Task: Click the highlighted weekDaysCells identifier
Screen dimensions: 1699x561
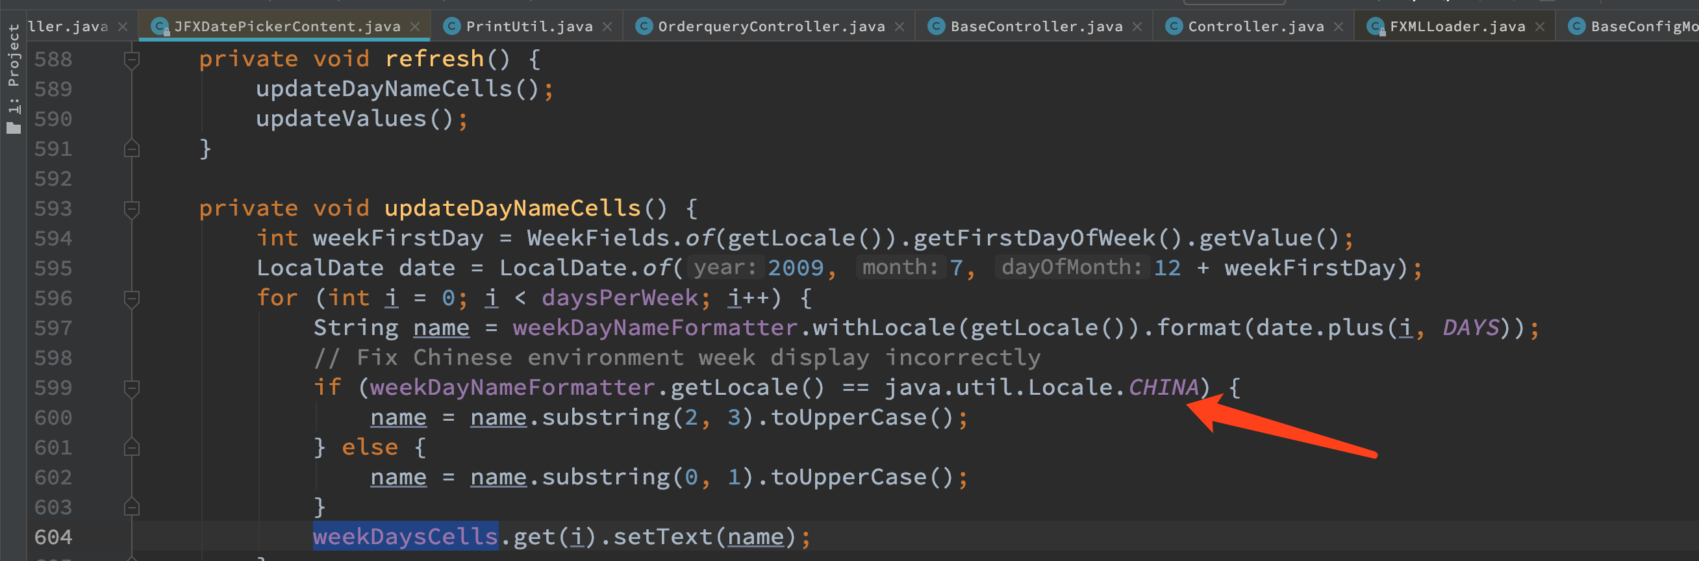Action: (405, 536)
